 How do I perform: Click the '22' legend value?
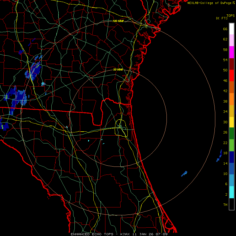pyautogui.click(x=225, y=143)
